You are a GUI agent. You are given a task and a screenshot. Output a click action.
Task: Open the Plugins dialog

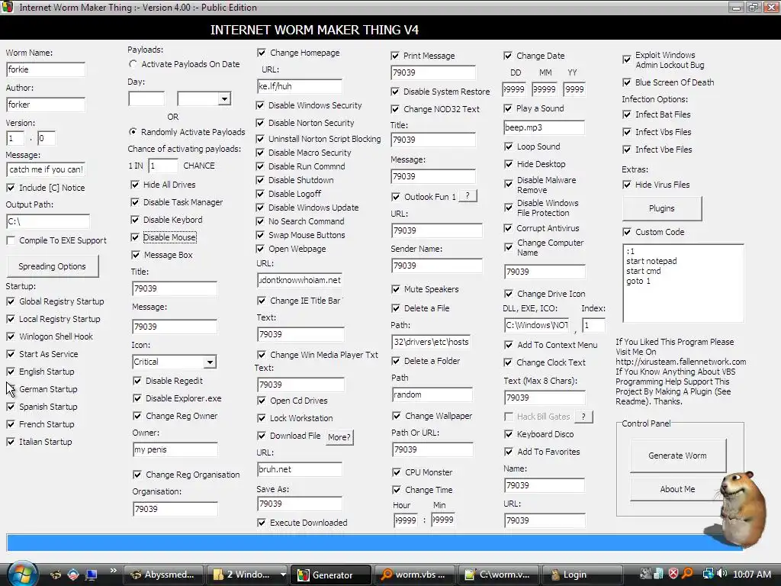pos(661,208)
